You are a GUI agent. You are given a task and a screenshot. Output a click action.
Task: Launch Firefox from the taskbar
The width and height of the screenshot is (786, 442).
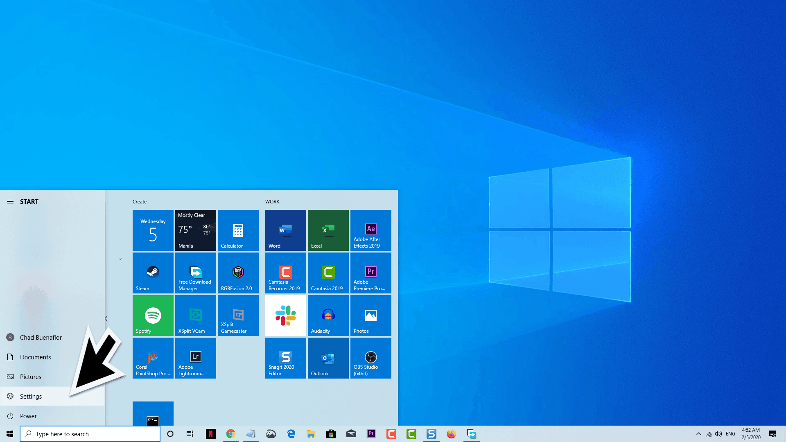(x=452, y=434)
